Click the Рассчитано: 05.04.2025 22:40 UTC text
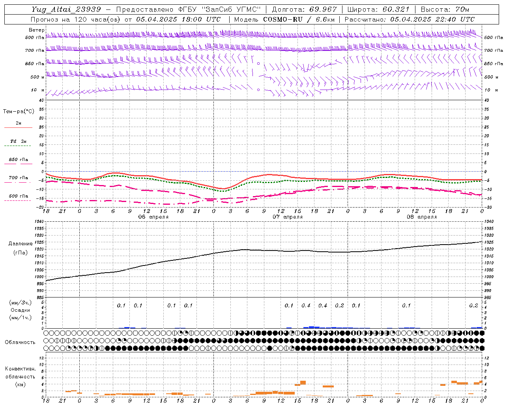 (410, 19)
